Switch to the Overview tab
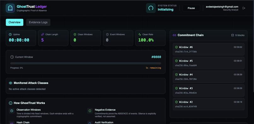 pyautogui.click(x=14, y=22)
